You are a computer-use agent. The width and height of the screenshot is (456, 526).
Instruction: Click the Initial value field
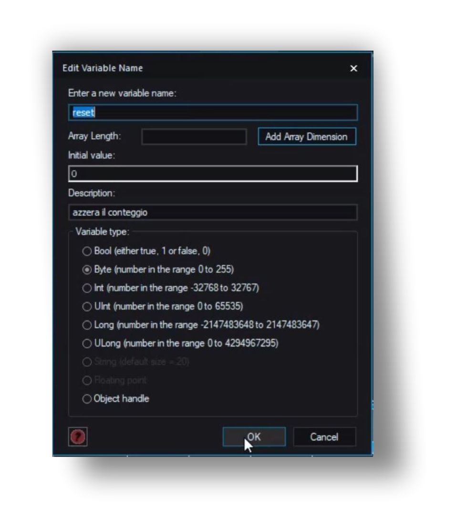tap(213, 174)
